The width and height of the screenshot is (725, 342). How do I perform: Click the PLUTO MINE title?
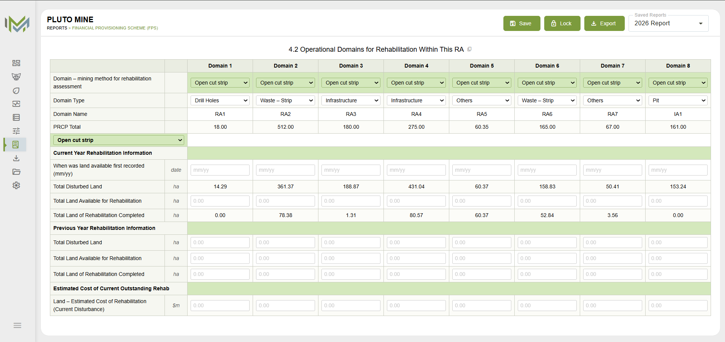pos(70,20)
